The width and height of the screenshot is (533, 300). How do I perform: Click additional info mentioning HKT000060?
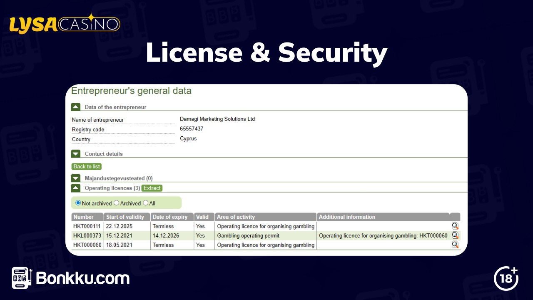(x=383, y=235)
